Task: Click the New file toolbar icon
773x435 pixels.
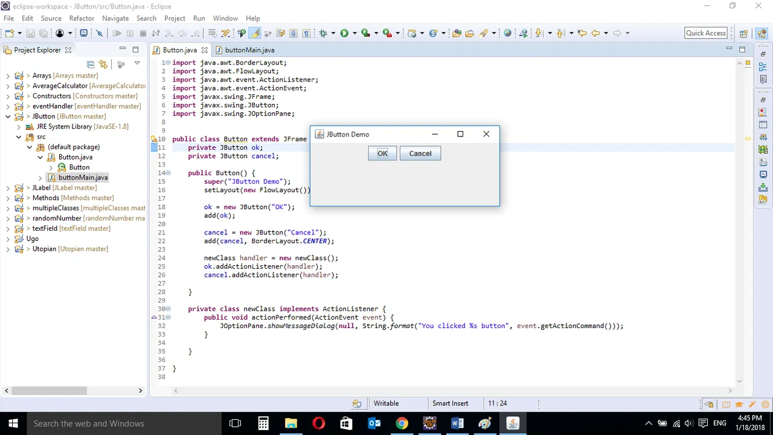Action: pos(10,33)
